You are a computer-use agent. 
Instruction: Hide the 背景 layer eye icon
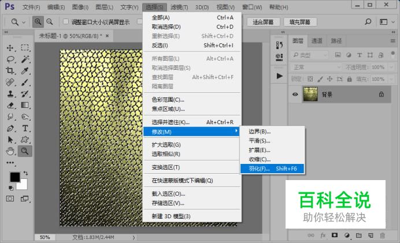pyautogui.click(x=295, y=94)
